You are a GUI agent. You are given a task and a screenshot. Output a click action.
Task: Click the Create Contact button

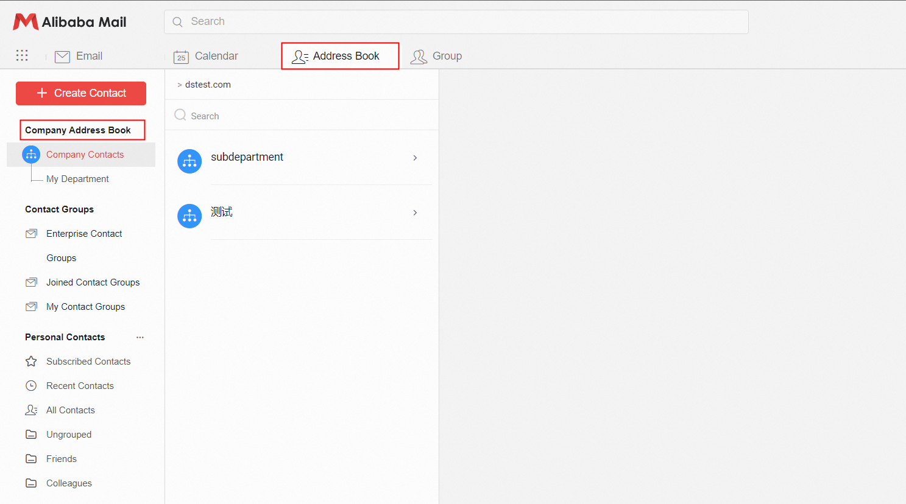tap(81, 93)
